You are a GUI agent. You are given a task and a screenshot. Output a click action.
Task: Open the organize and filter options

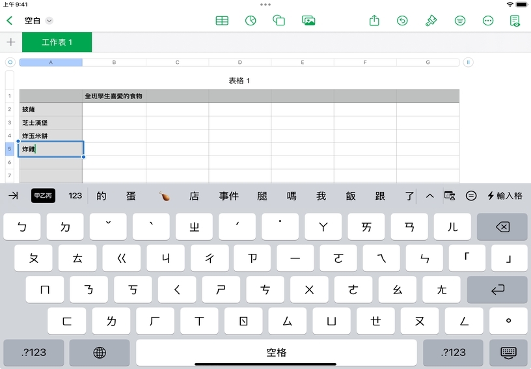point(460,21)
